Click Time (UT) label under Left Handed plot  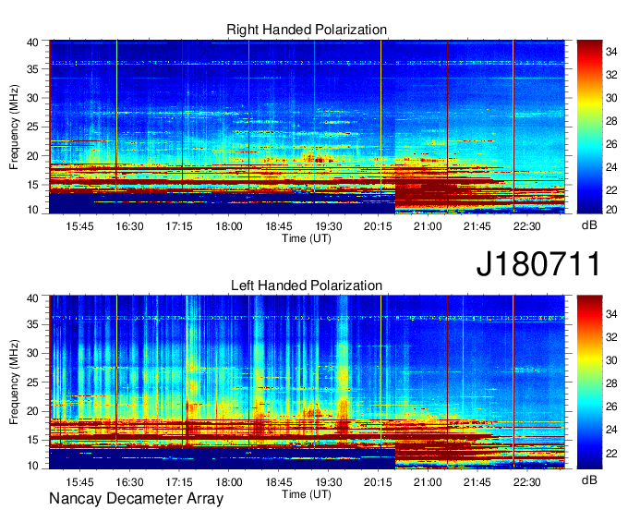[x=307, y=494]
